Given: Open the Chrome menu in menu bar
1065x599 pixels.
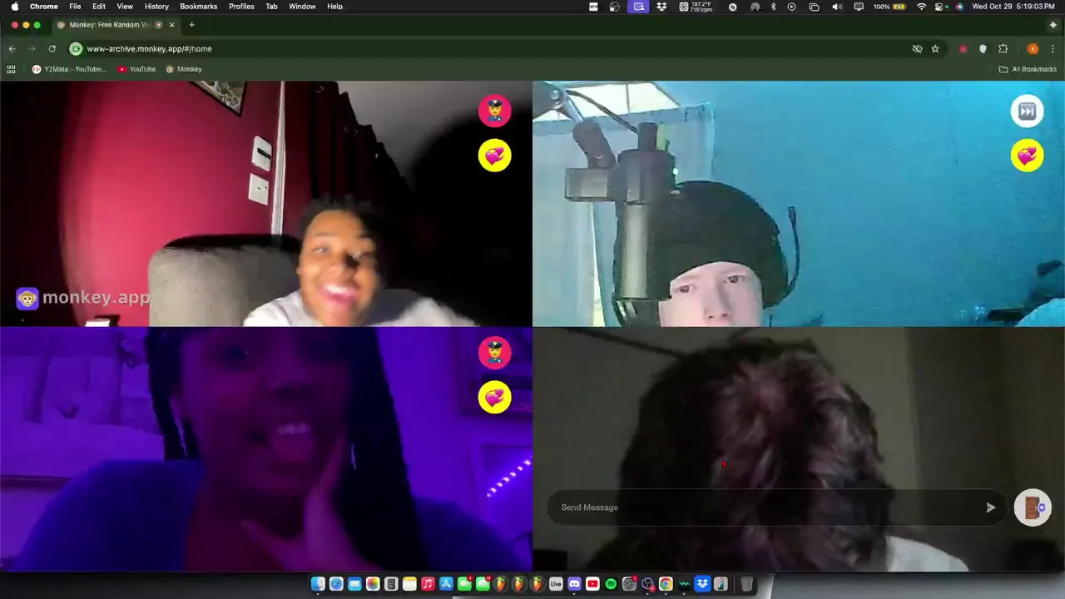Looking at the screenshot, I should (x=44, y=7).
